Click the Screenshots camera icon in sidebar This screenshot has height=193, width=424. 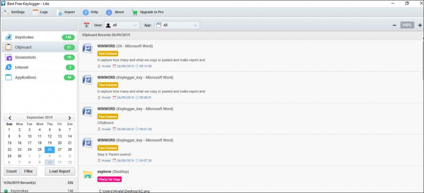tap(8, 57)
